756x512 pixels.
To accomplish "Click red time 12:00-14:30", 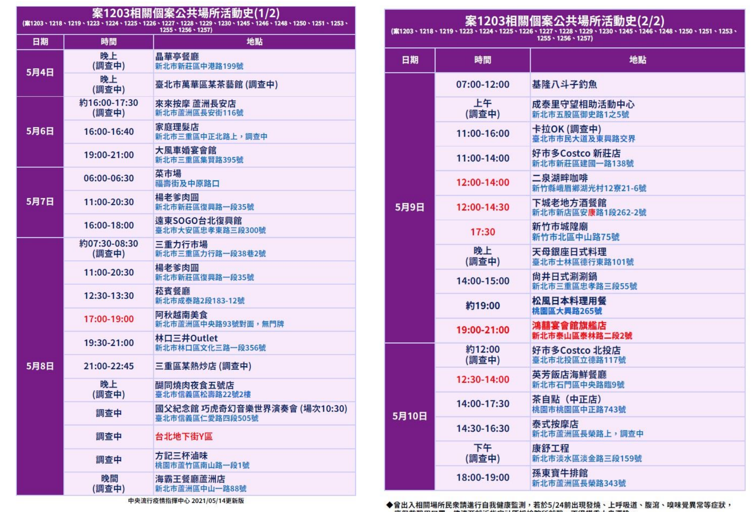I will coord(483,207).
